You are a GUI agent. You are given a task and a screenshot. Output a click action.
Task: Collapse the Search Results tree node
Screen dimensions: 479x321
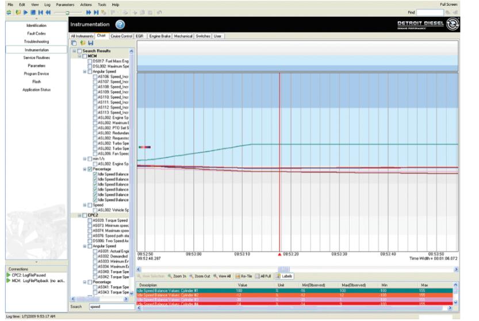[x=74, y=51]
